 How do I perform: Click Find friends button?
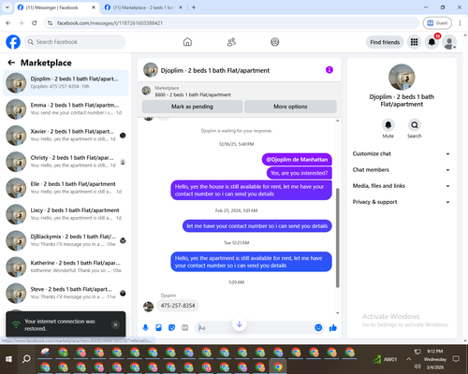click(x=385, y=42)
